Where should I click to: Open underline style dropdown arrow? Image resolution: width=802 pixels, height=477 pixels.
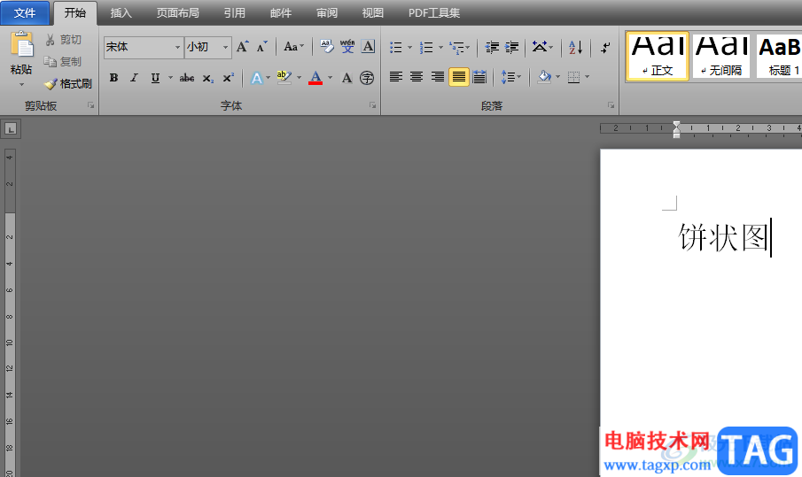click(170, 78)
